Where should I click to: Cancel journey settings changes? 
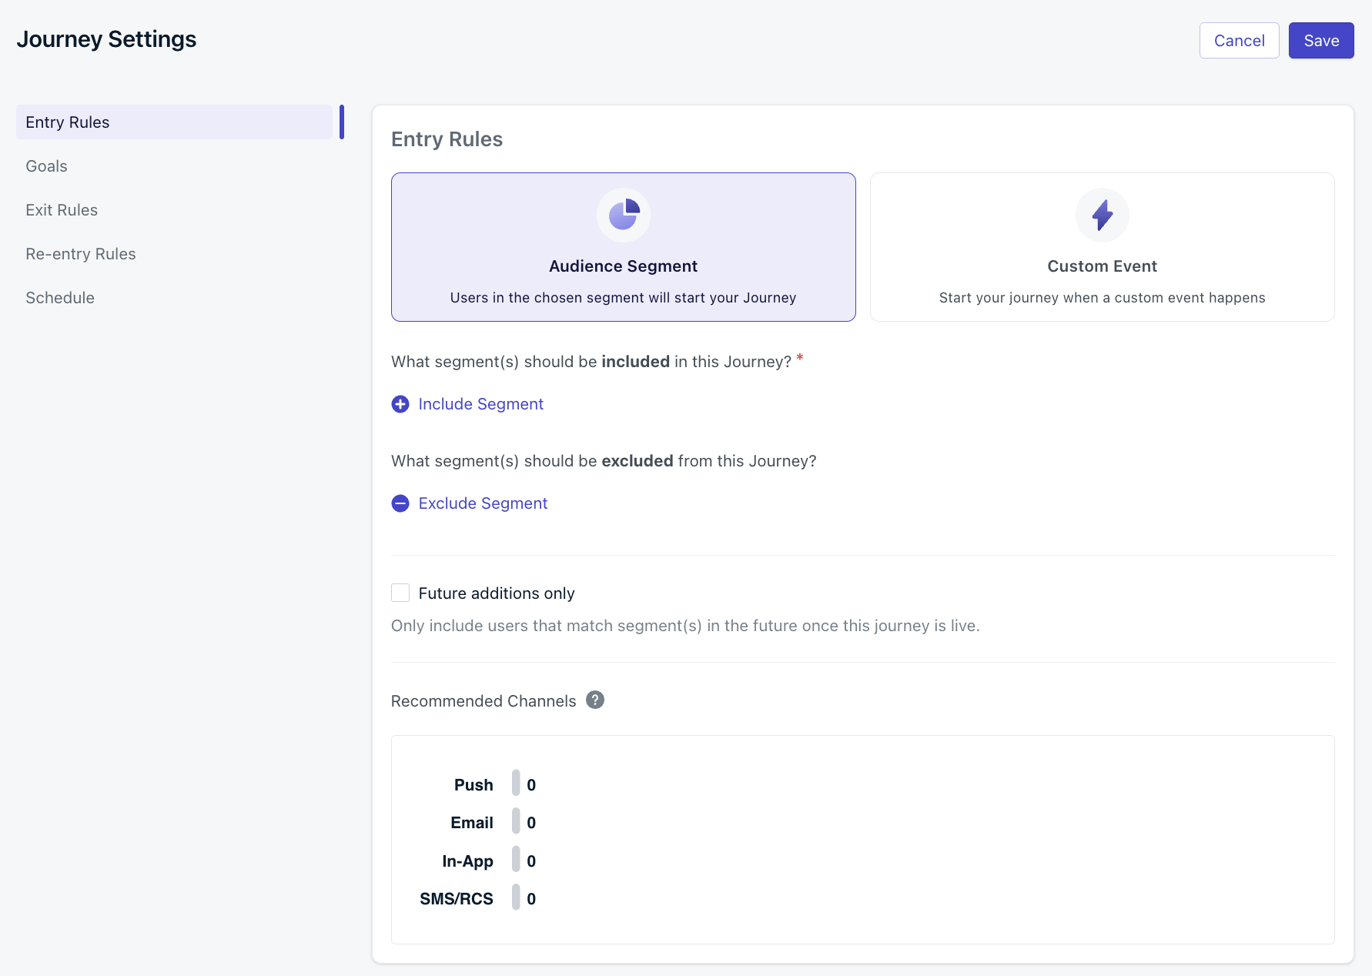point(1239,40)
